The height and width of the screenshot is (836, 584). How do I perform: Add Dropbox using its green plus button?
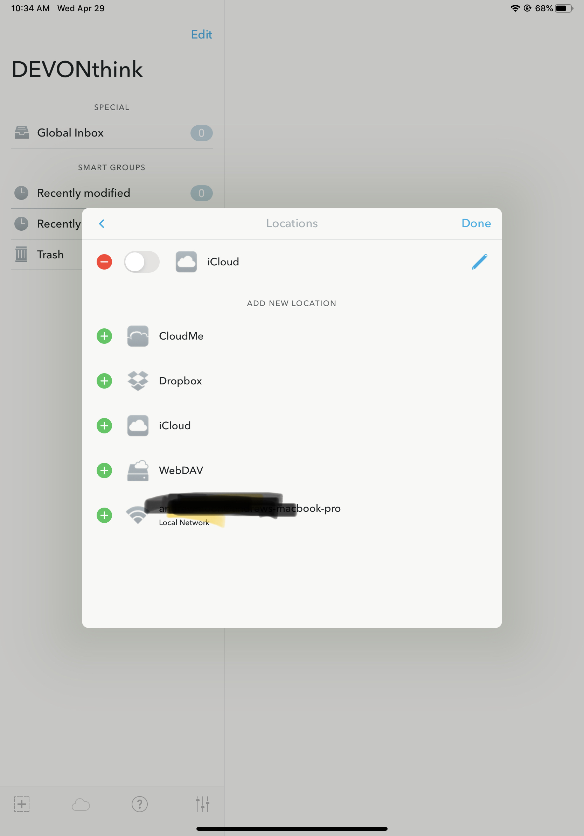pyautogui.click(x=104, y=381)
